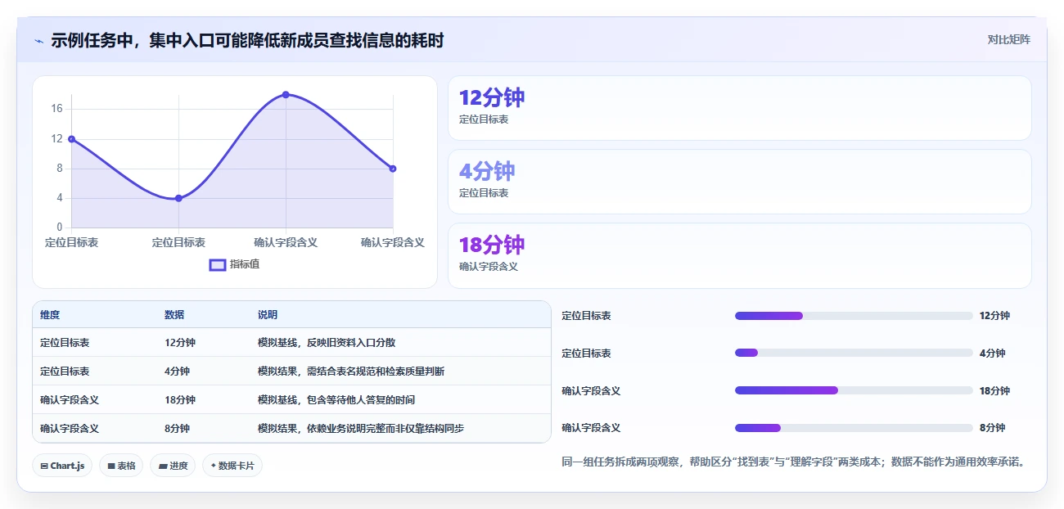Click the 18分钟 cell in the table
Viewport: 1064px width, 509px height.
180,400
